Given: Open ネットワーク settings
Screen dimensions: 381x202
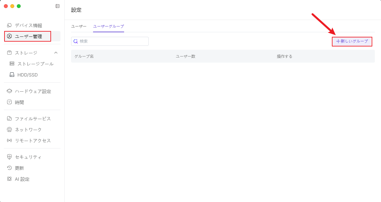Looking at the screenshot, I should [28, 130].
